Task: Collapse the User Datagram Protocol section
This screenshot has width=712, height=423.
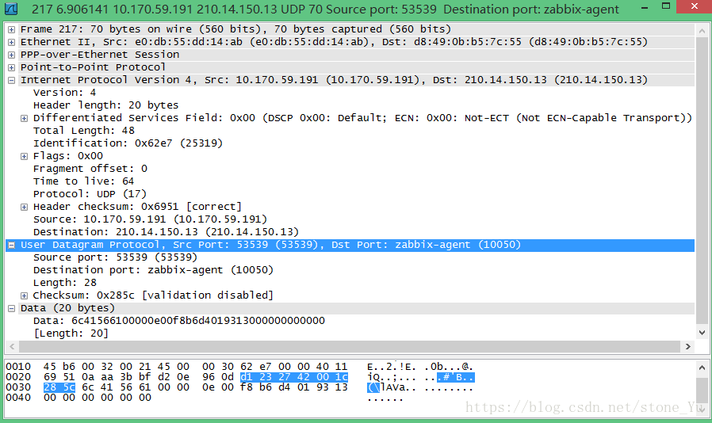Action: pyautogui.click(x=12, y=245)
